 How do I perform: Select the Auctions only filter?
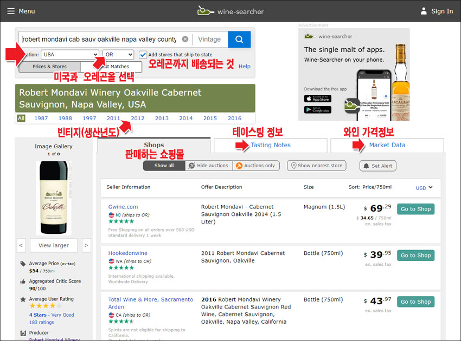(256, 166)
